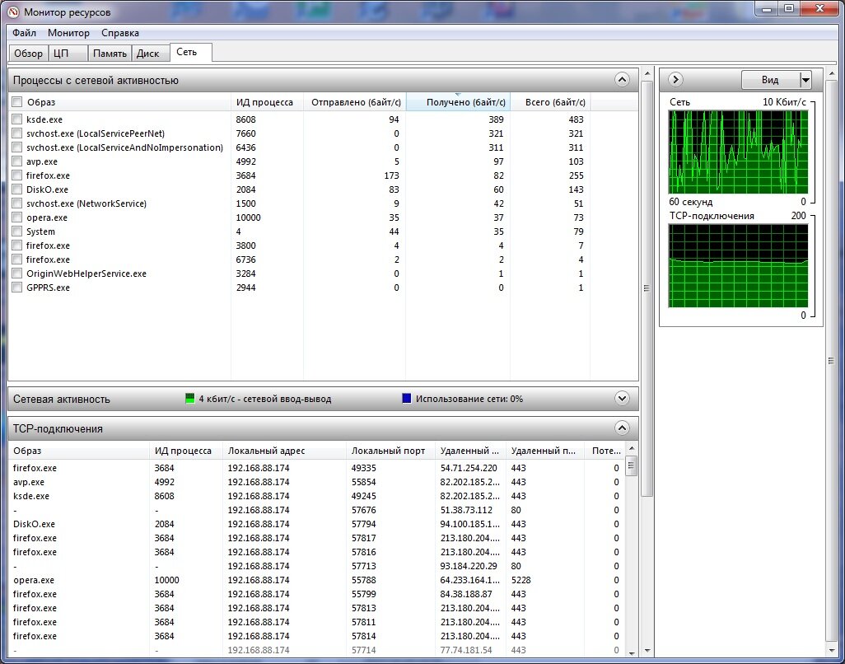Viewport: 845px width, 664px height.
Task: Select the OriginWebHelperService.exe process name
Action: [86, 274]
